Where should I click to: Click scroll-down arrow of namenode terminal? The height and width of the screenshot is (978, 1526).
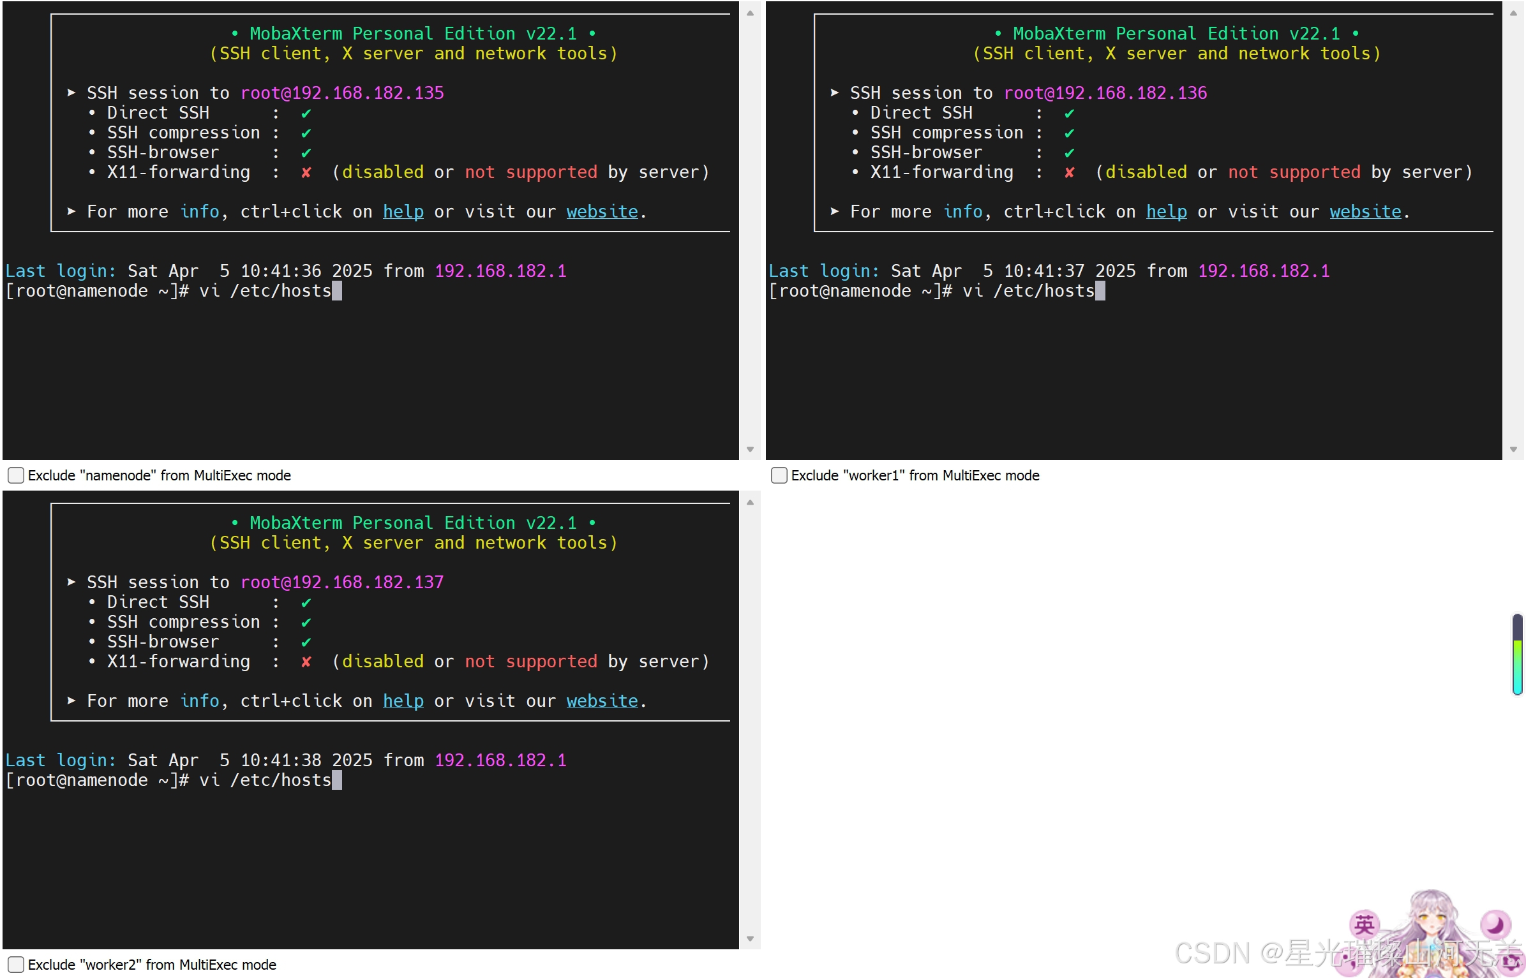pyautogui.click(x=750, y=450)
